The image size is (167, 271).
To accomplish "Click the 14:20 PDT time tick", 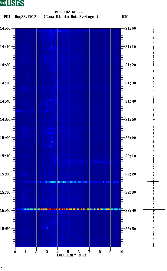I will coord(5,65).
